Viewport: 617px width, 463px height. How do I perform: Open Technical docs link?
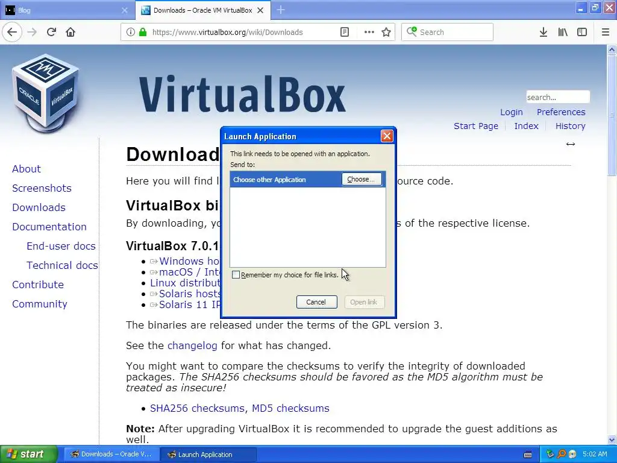coord(62,265)
